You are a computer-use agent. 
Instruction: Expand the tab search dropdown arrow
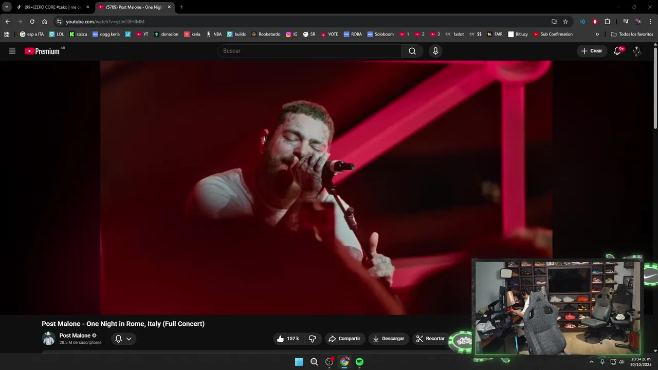click(x=7, y=7)
